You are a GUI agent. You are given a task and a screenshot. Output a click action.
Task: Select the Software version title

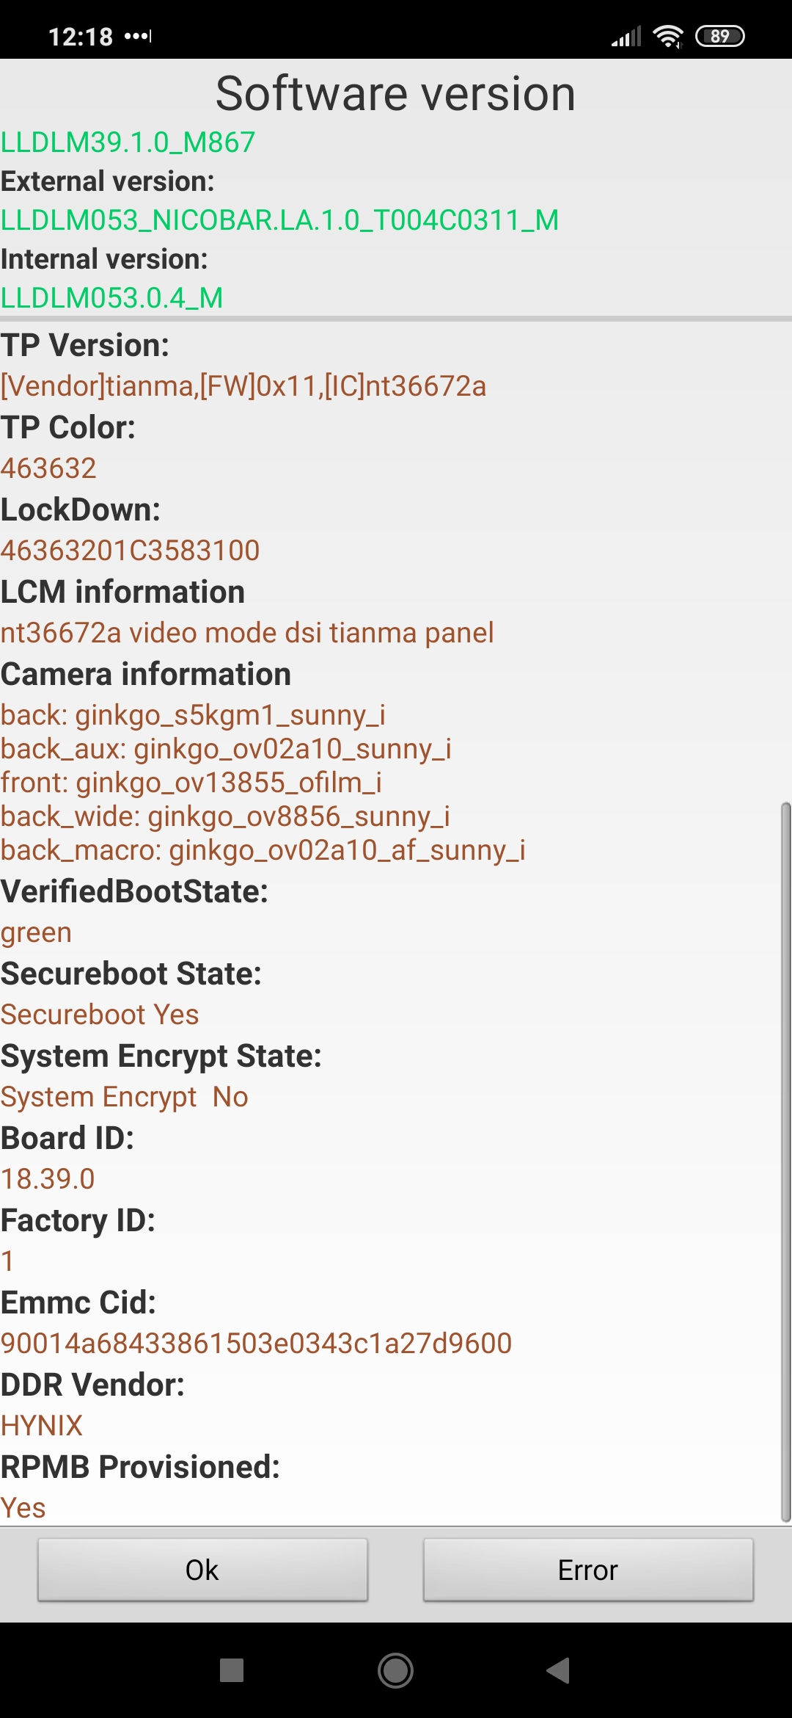[x=395, y=94]
